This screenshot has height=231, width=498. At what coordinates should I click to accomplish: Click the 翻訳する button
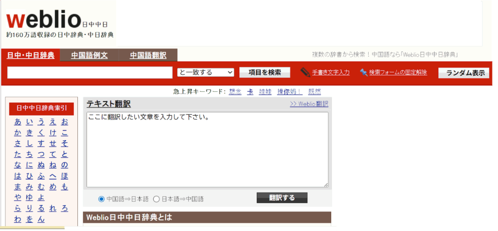pos(282,198)
